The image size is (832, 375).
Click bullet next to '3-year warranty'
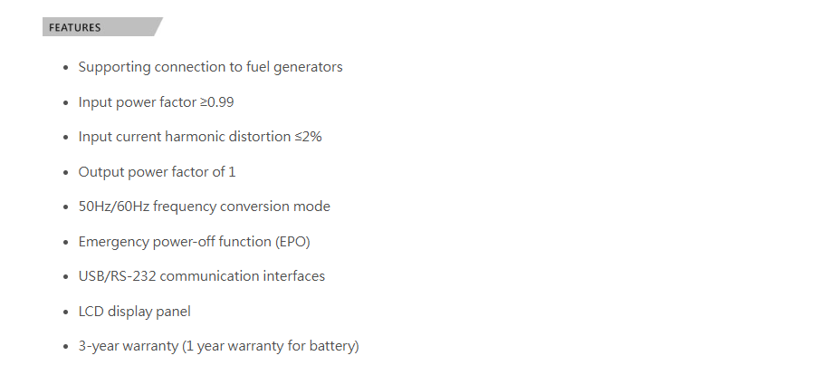pos(65,348)
